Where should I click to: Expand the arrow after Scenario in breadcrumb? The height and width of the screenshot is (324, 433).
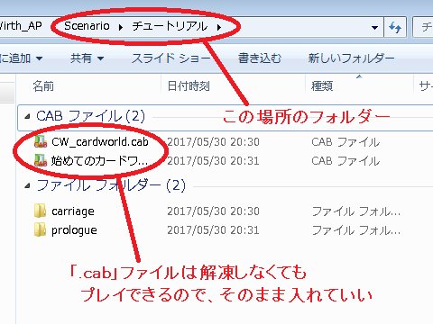coord(121,27)
